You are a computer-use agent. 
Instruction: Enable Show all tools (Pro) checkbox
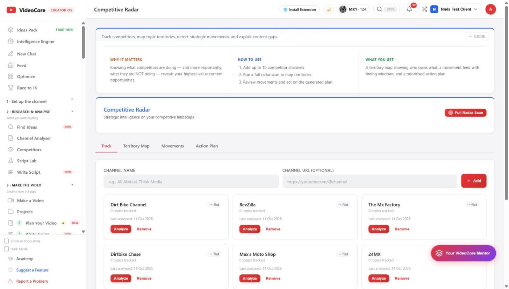pos(6,241)
